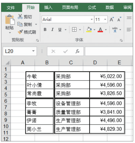Increase font size with larger A
This screenshot has height=143, width=135.
[x=112, y=19]
